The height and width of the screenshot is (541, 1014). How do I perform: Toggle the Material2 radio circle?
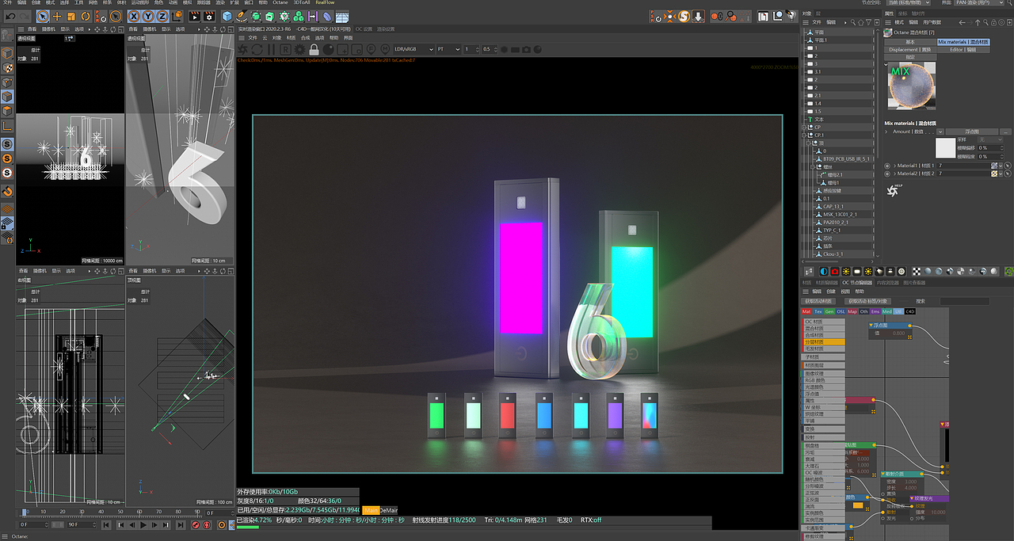[x=887, y=173]
